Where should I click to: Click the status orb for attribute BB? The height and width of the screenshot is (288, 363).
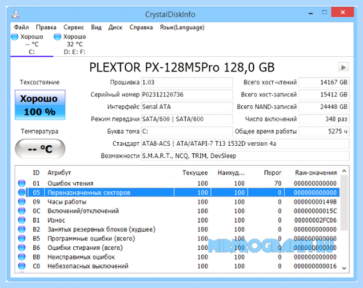click(x=22, y=257)
